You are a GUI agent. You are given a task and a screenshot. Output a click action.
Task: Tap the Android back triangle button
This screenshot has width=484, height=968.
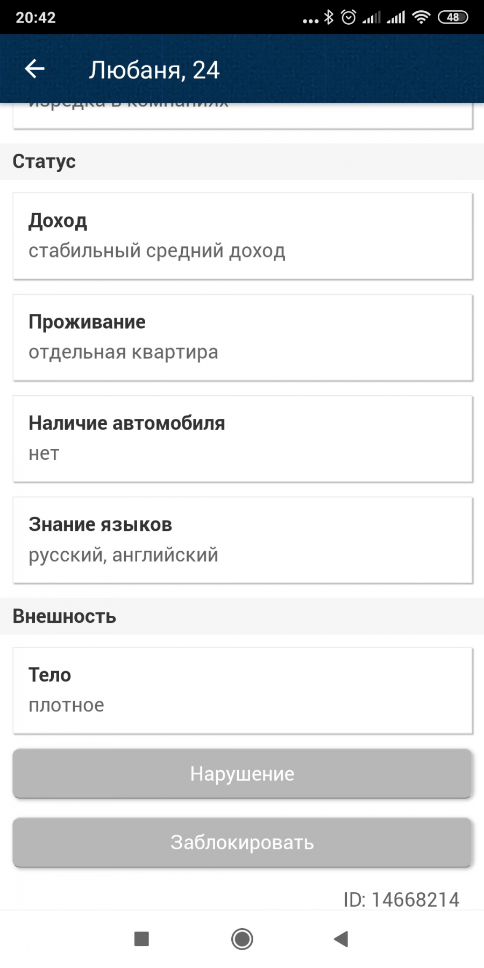point(341,939)
